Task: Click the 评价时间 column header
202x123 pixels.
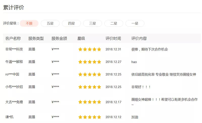Action: tap(113, 38)
